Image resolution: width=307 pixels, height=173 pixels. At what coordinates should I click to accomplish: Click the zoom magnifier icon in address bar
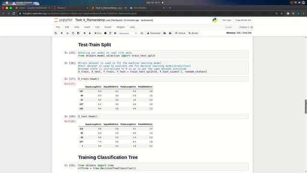(276, 13)
